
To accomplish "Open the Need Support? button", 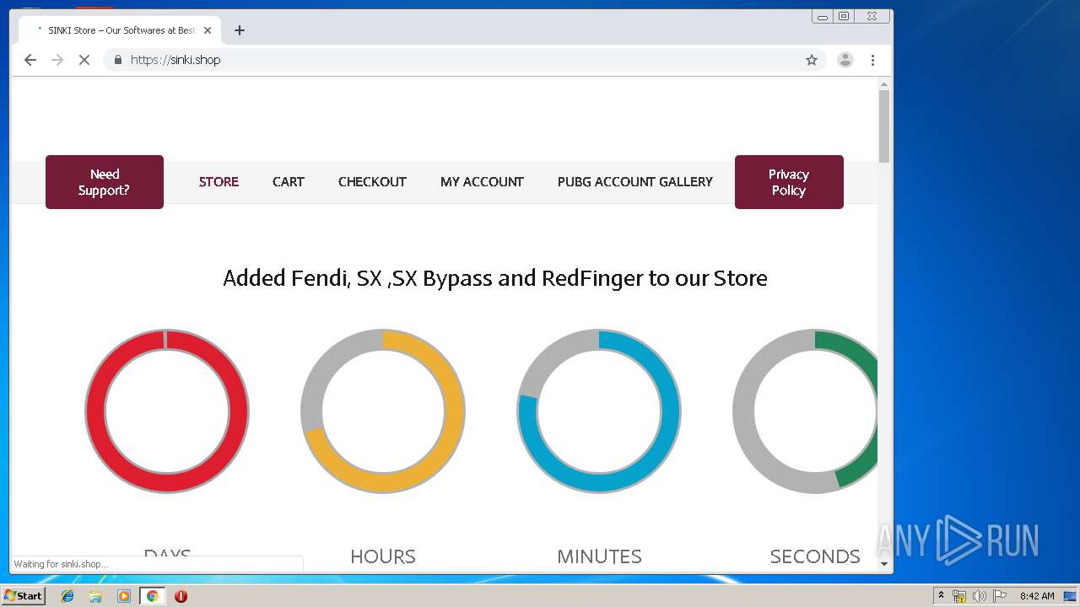I will click(105, 182).
